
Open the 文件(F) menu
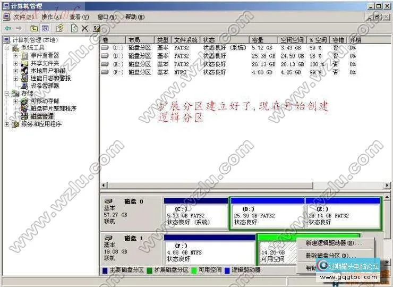[x=23, y=17]
